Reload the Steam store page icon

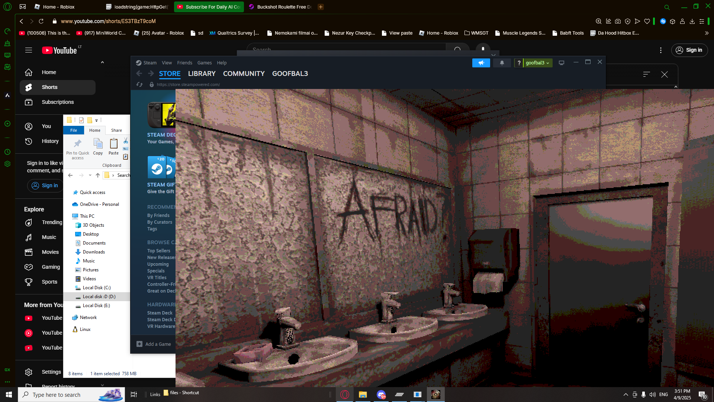click(x=139, y=84)
